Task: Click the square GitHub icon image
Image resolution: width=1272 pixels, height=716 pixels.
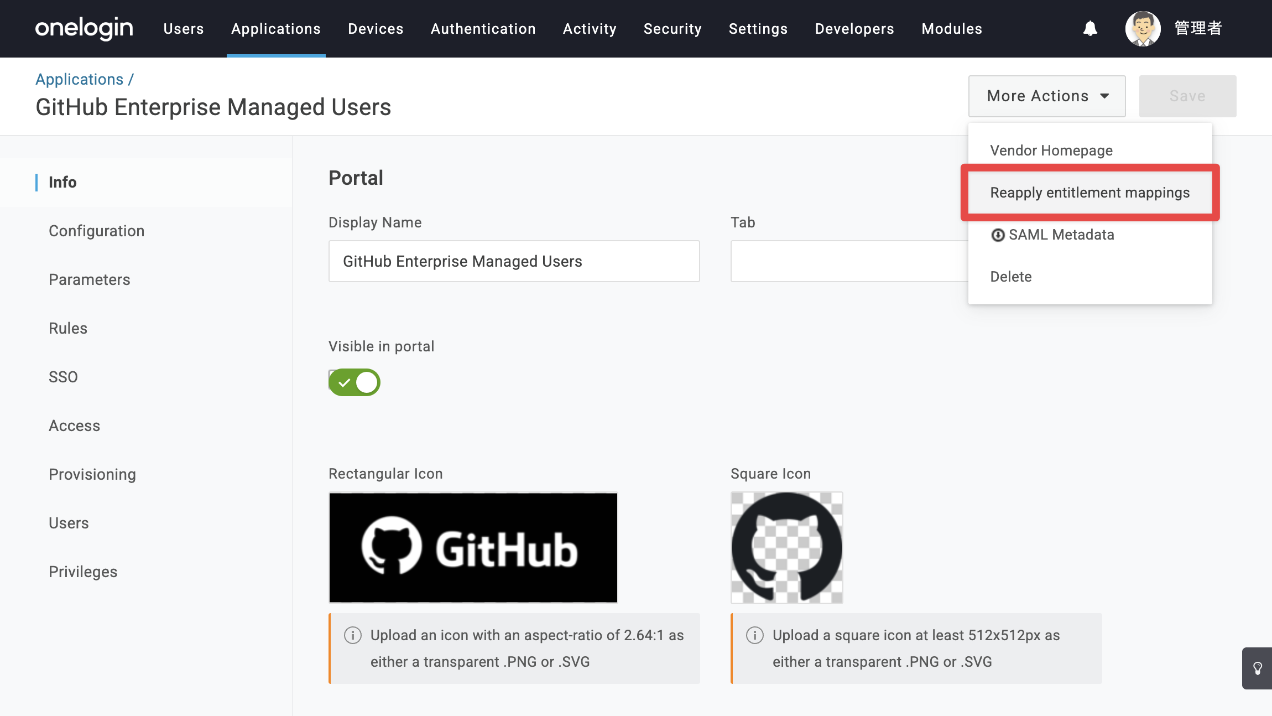Action: [x=787, y=548]
